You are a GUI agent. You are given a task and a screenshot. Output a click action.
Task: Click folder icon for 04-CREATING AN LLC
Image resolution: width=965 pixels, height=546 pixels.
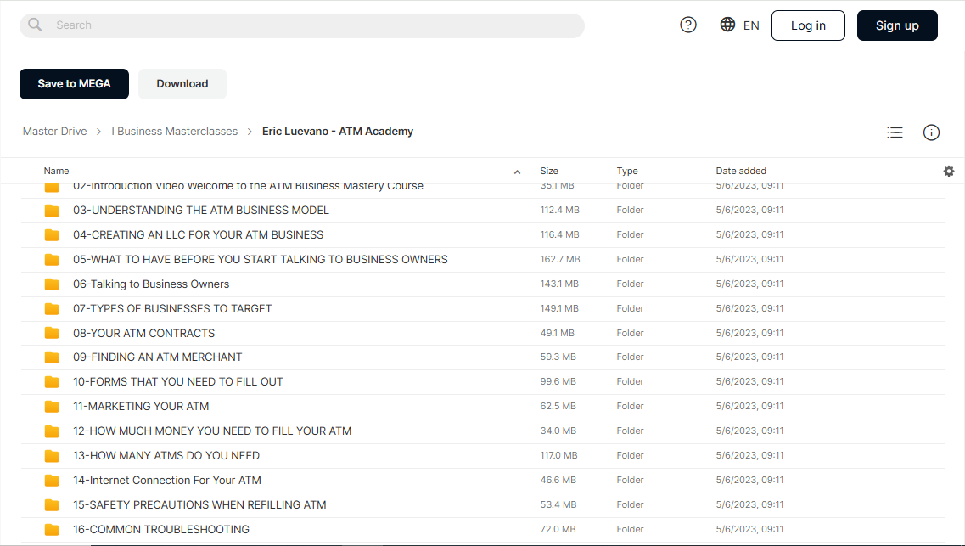[x=52, y=235]
